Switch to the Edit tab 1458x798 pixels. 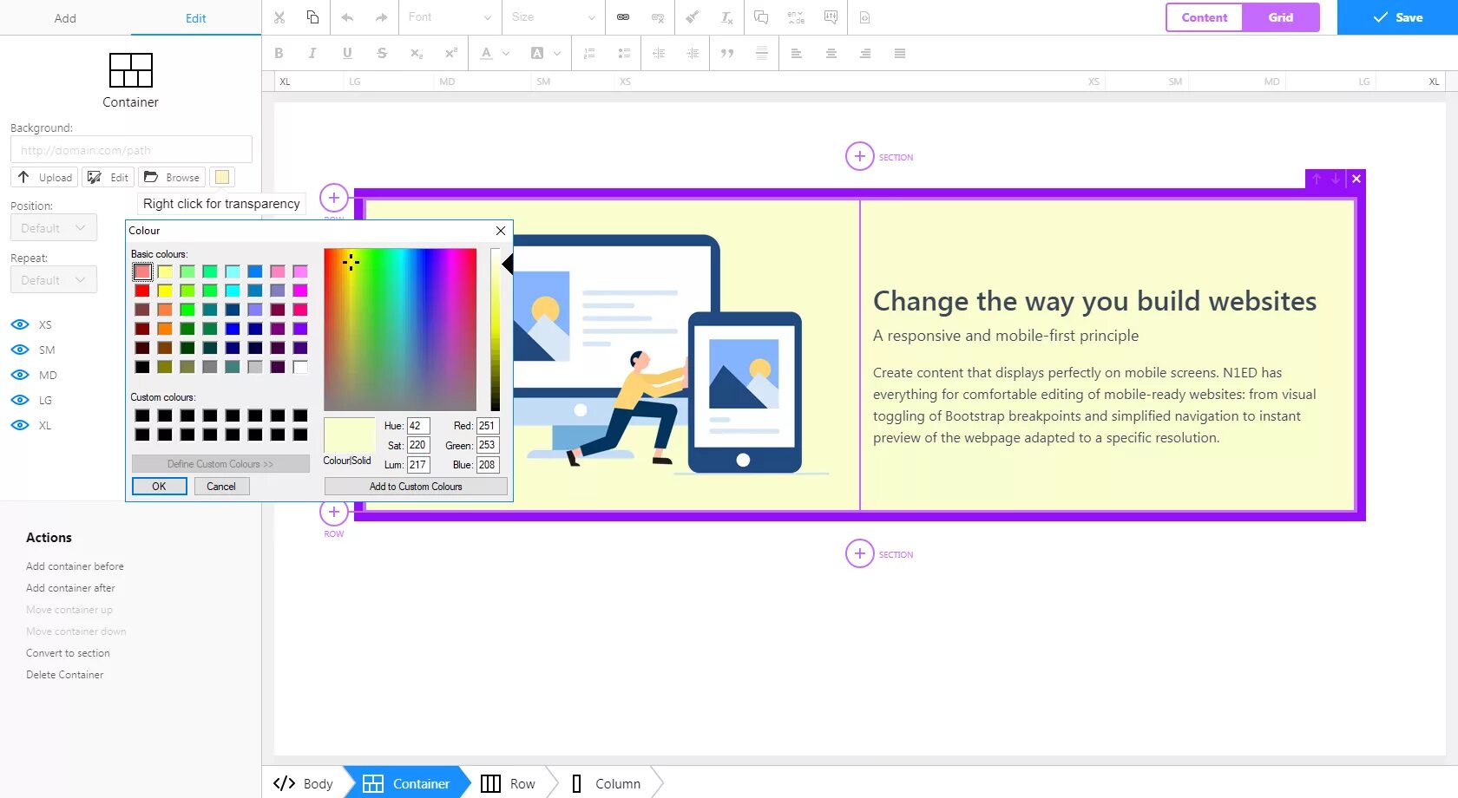click(196, 18)
